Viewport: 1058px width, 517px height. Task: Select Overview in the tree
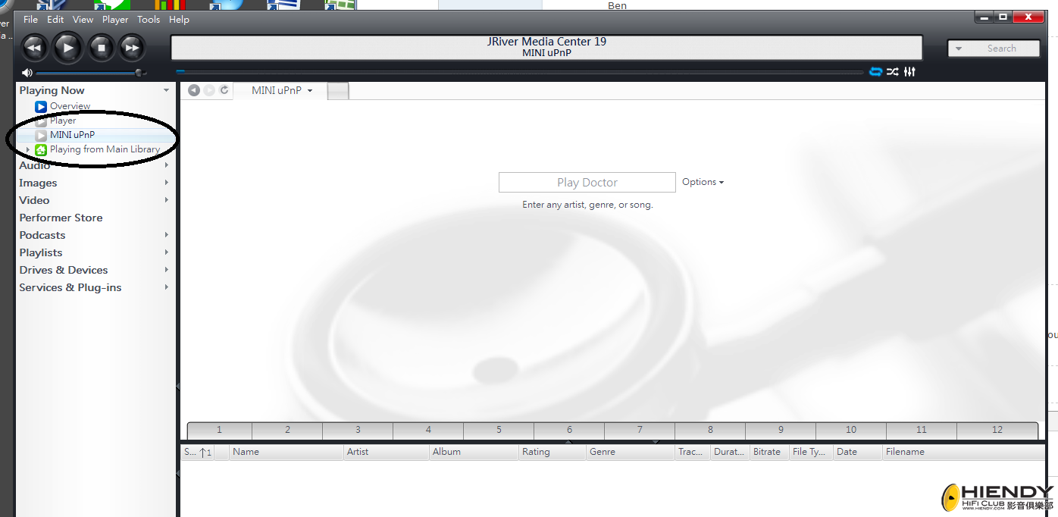pyautogui.click(x=70, y=106)
